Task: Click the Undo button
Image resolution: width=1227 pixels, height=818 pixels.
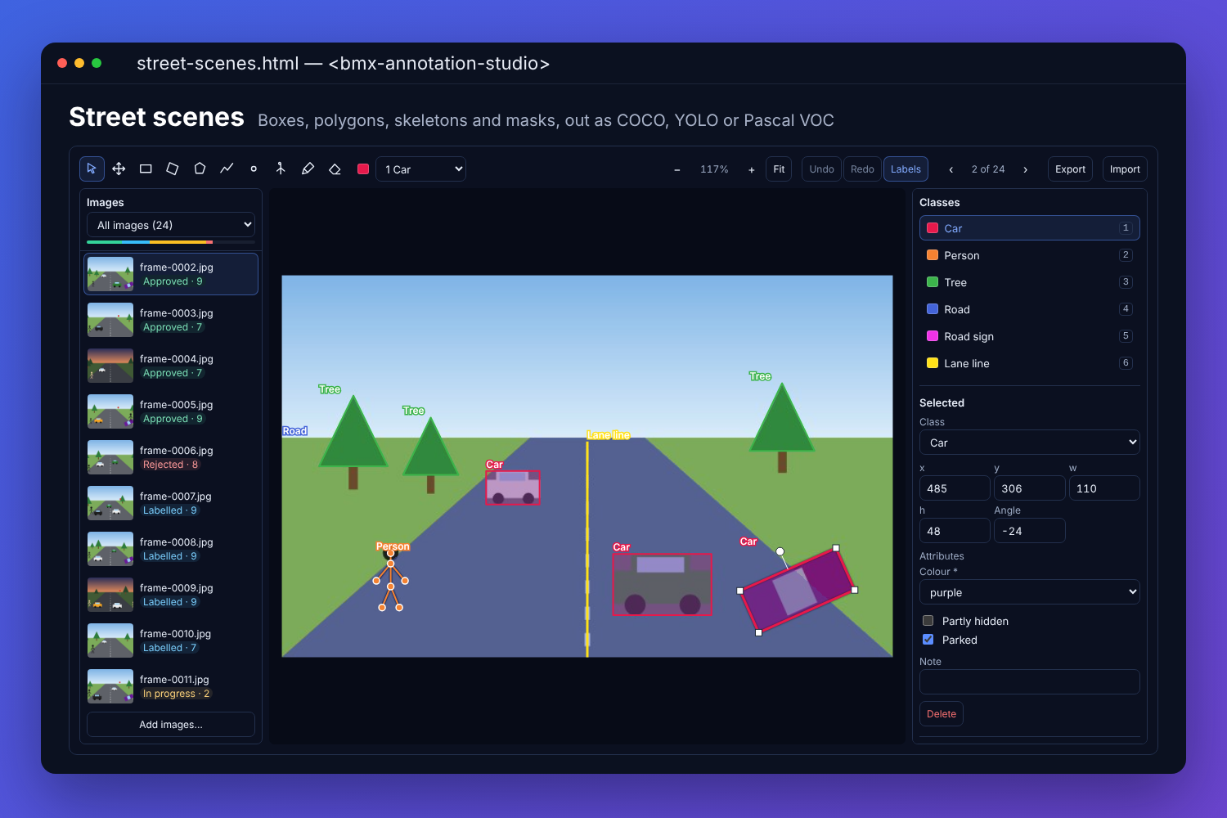Action: click(x=821, y=169)
